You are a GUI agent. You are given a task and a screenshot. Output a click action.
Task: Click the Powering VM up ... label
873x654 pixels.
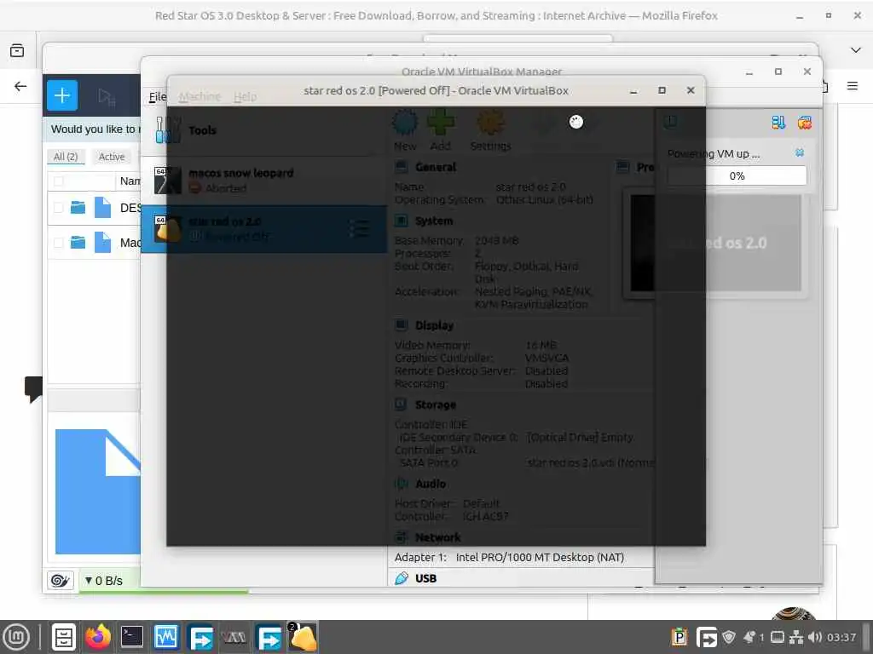click(714, 153)
